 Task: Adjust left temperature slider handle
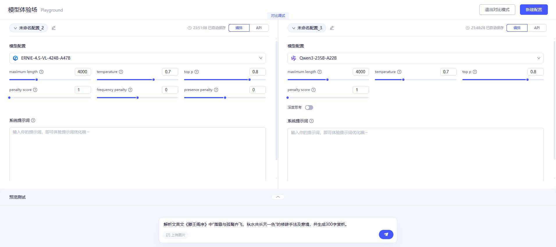pos(154,80)
